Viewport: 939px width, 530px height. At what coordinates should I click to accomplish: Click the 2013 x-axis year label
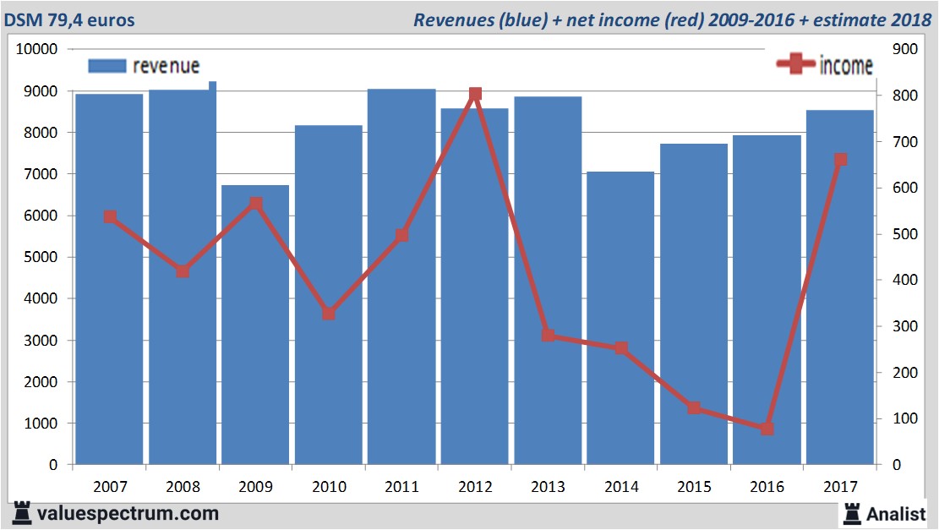(x=548, y=487)
